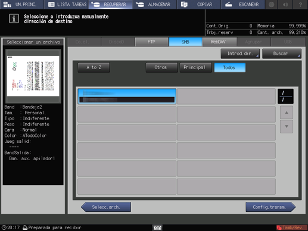This screenshot has height=231, width=308.
Task: Filter list by Principal
Action: coord(195,67)
